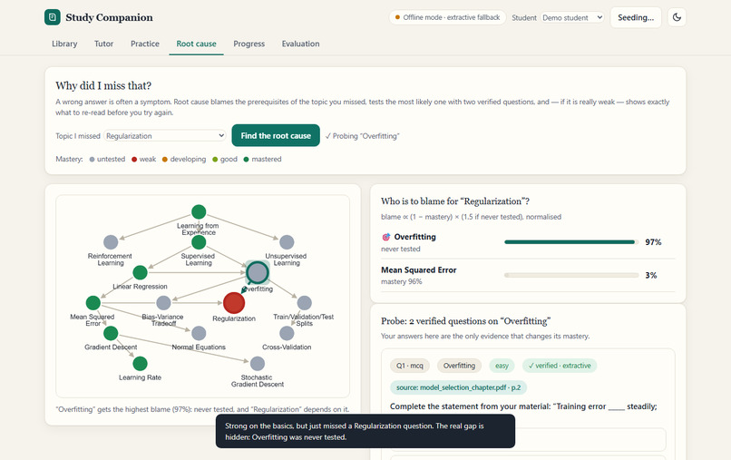Select the Learning from Experience graph node
Viewport: 731px width, 460px height.
click(199, 211)
